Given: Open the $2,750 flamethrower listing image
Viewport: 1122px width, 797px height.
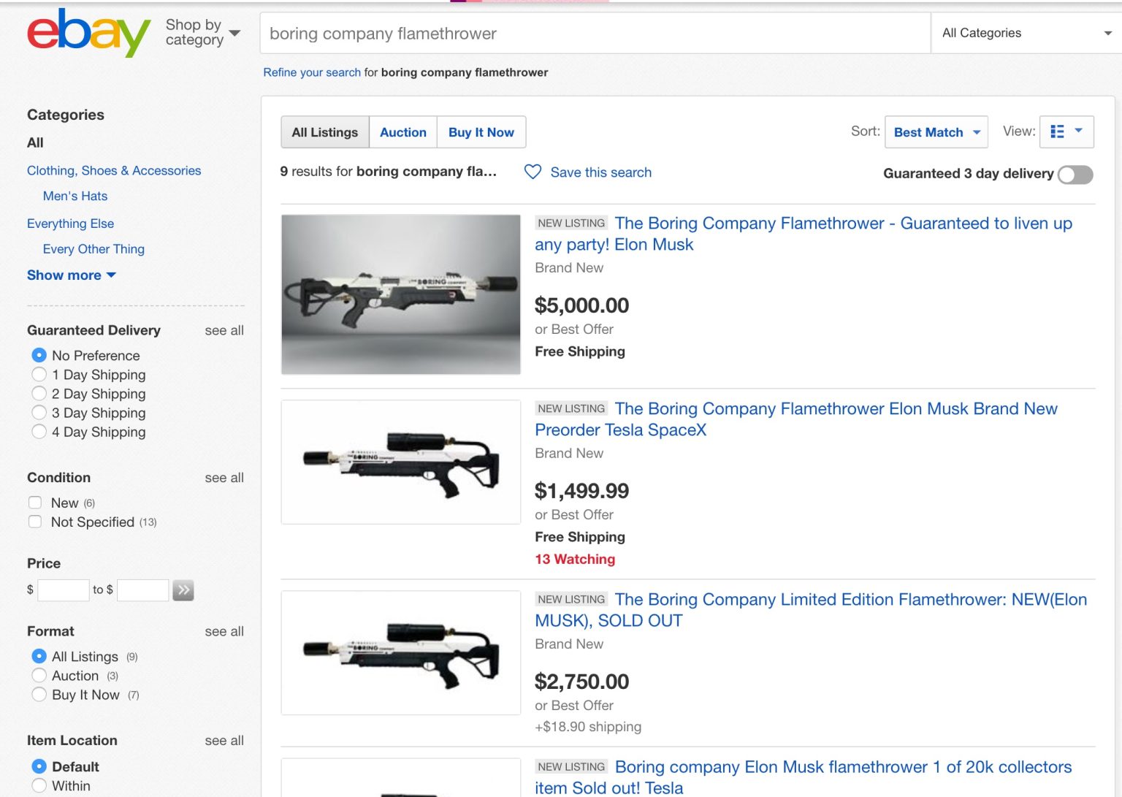Looking at the screenshot, I should pos(400,652).
